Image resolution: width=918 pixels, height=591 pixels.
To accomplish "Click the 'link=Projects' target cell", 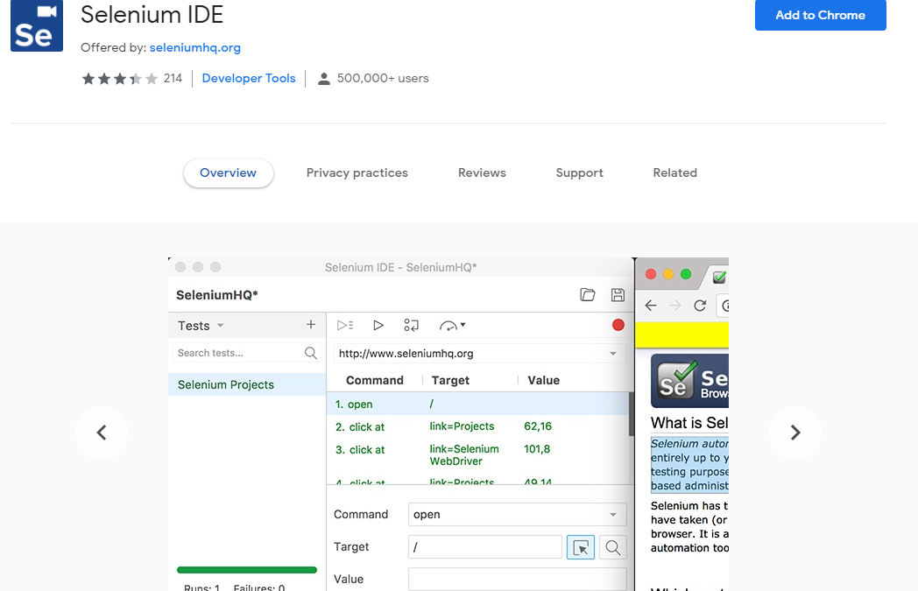I will pyautogui.click(x=462, y=426).
